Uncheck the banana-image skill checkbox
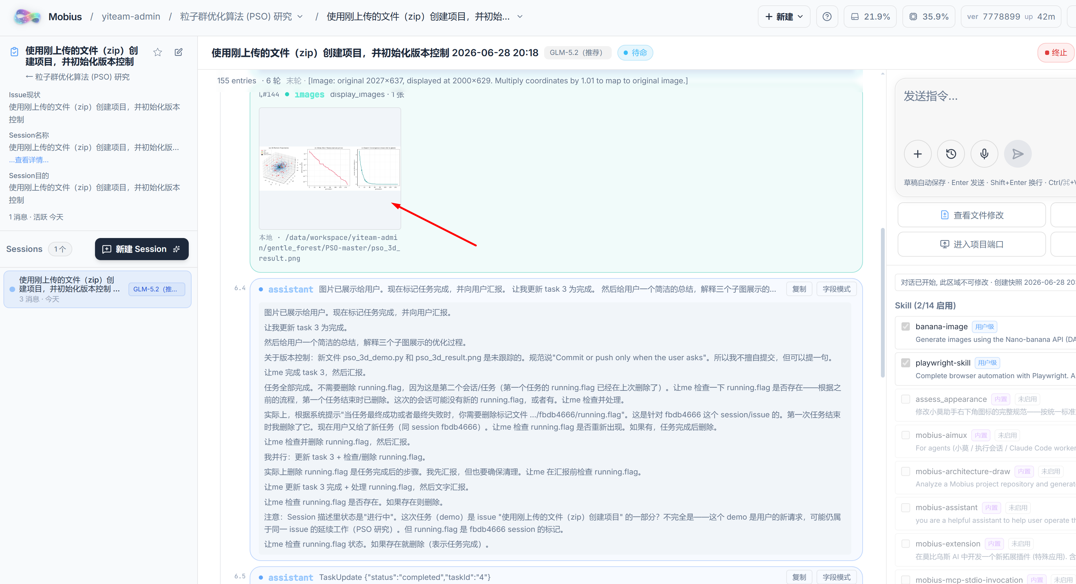Image resolution: width=1076 pixels, height=584 pixels. pos(906,326)
